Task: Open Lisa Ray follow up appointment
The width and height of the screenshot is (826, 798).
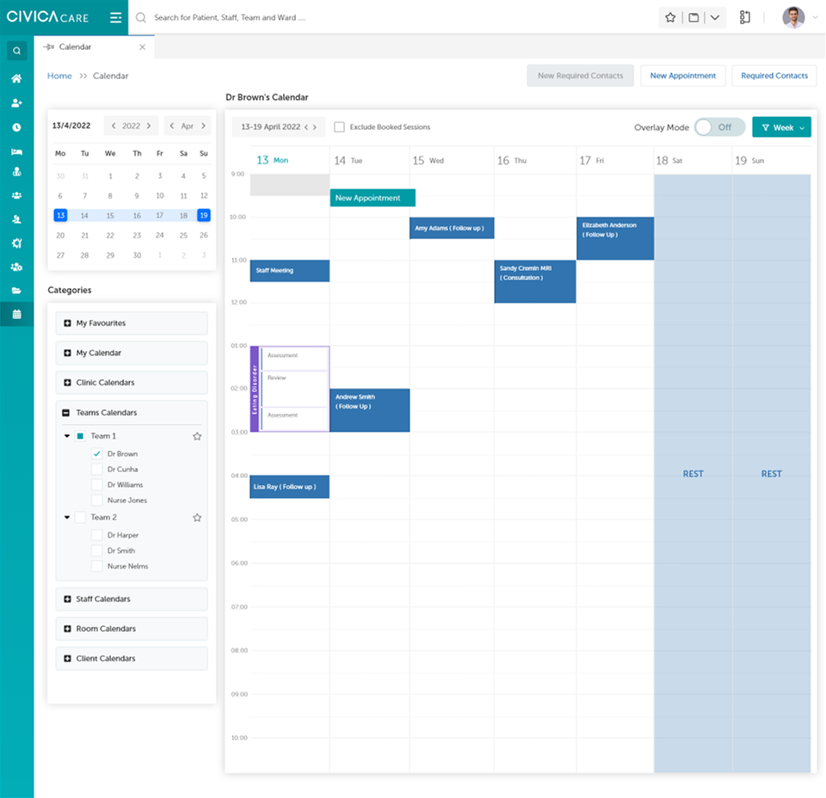Action: click(290, 487)
